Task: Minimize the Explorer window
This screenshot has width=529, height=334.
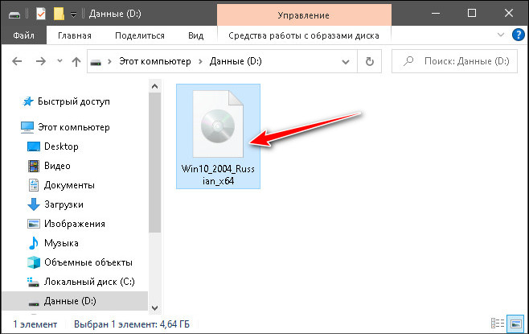Action: pos(436,14)
